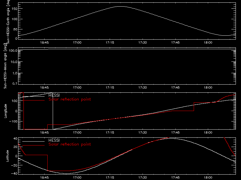Click the 100 tick on Longitude axis

click(14, 101)
